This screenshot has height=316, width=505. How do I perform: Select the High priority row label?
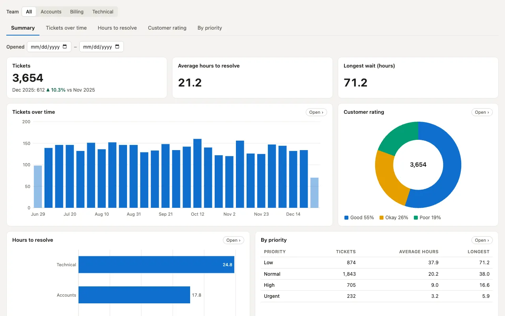click(x=269, y=285)
